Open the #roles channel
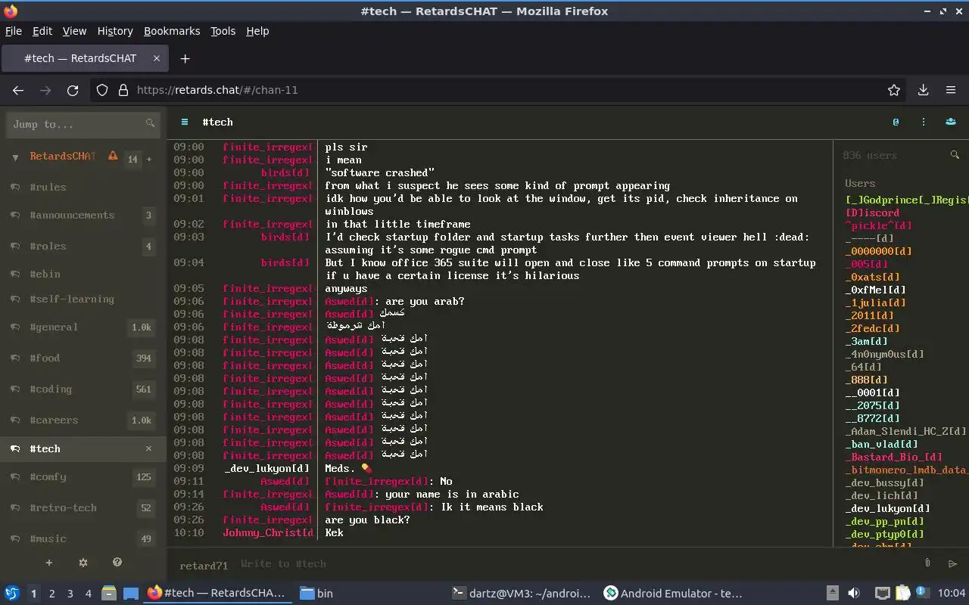This screenshot has height=605, width=969. point(83,246)
